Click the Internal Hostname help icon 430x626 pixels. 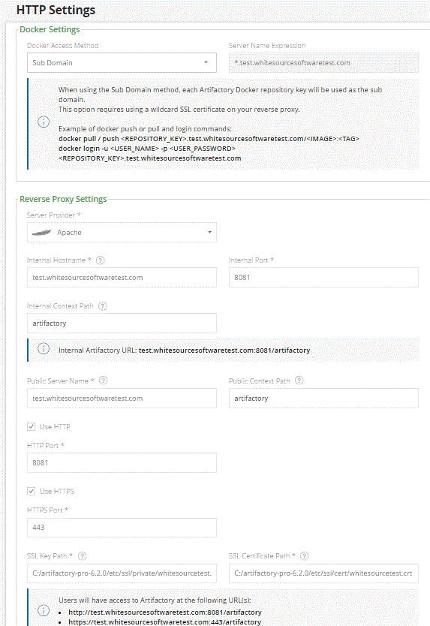pyautogui.click(x=101, y=260)
